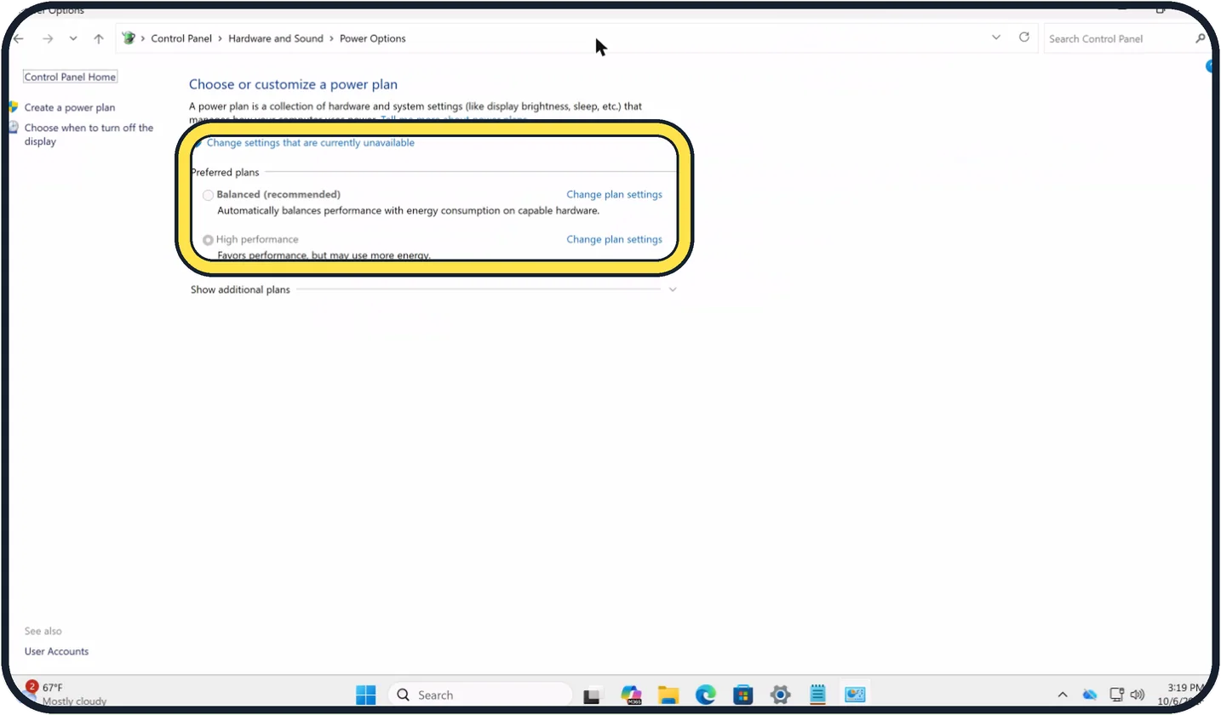Navigate to Control Panel breadcrumb
This screenshot has width=1221, height=715.
(x=183, y=38)
